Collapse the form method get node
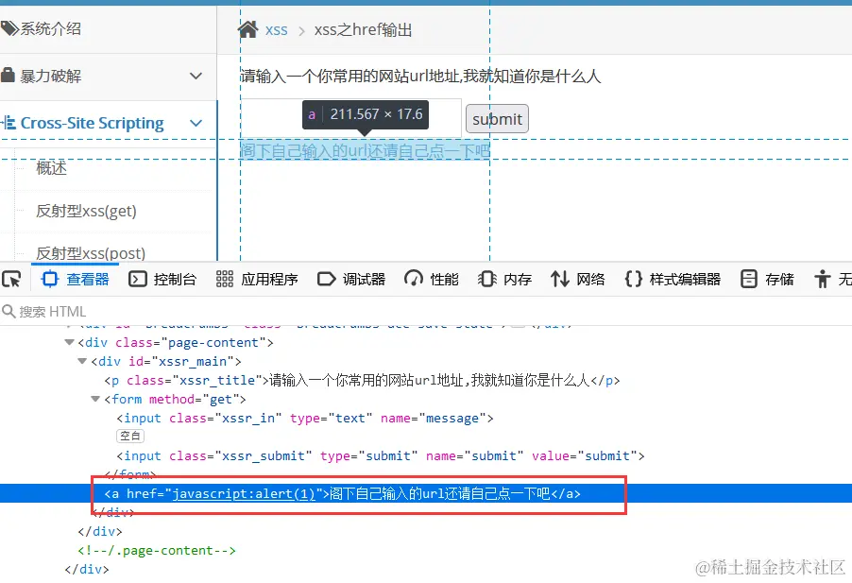 coord(95,399)
